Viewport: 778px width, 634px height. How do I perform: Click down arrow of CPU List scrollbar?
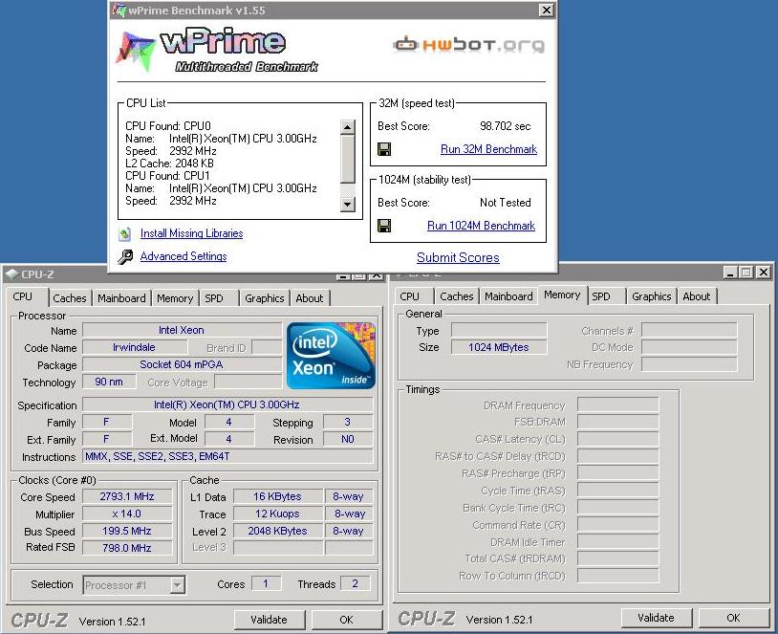pyautogui.click(x=348, y=204)
